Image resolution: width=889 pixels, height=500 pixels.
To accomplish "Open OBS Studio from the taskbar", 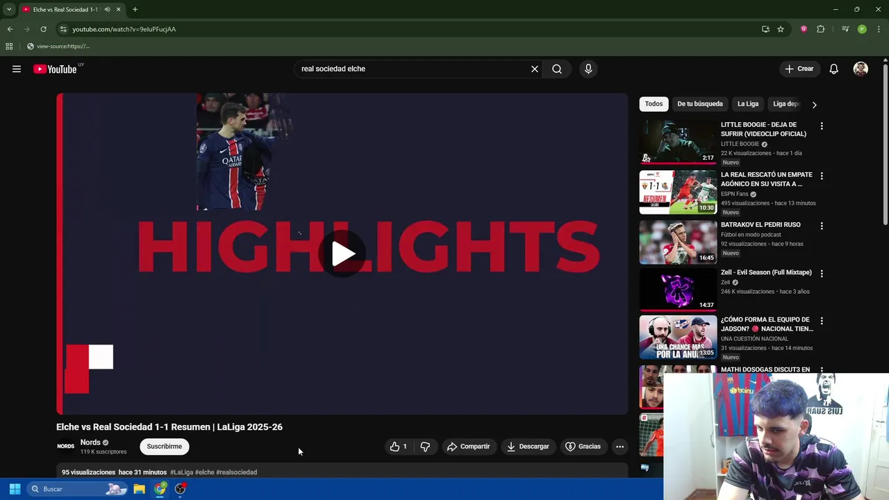I will pos(181,489).
